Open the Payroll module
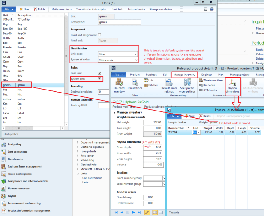The width and height of the screenshot is (264, 216). click(3, 195)
